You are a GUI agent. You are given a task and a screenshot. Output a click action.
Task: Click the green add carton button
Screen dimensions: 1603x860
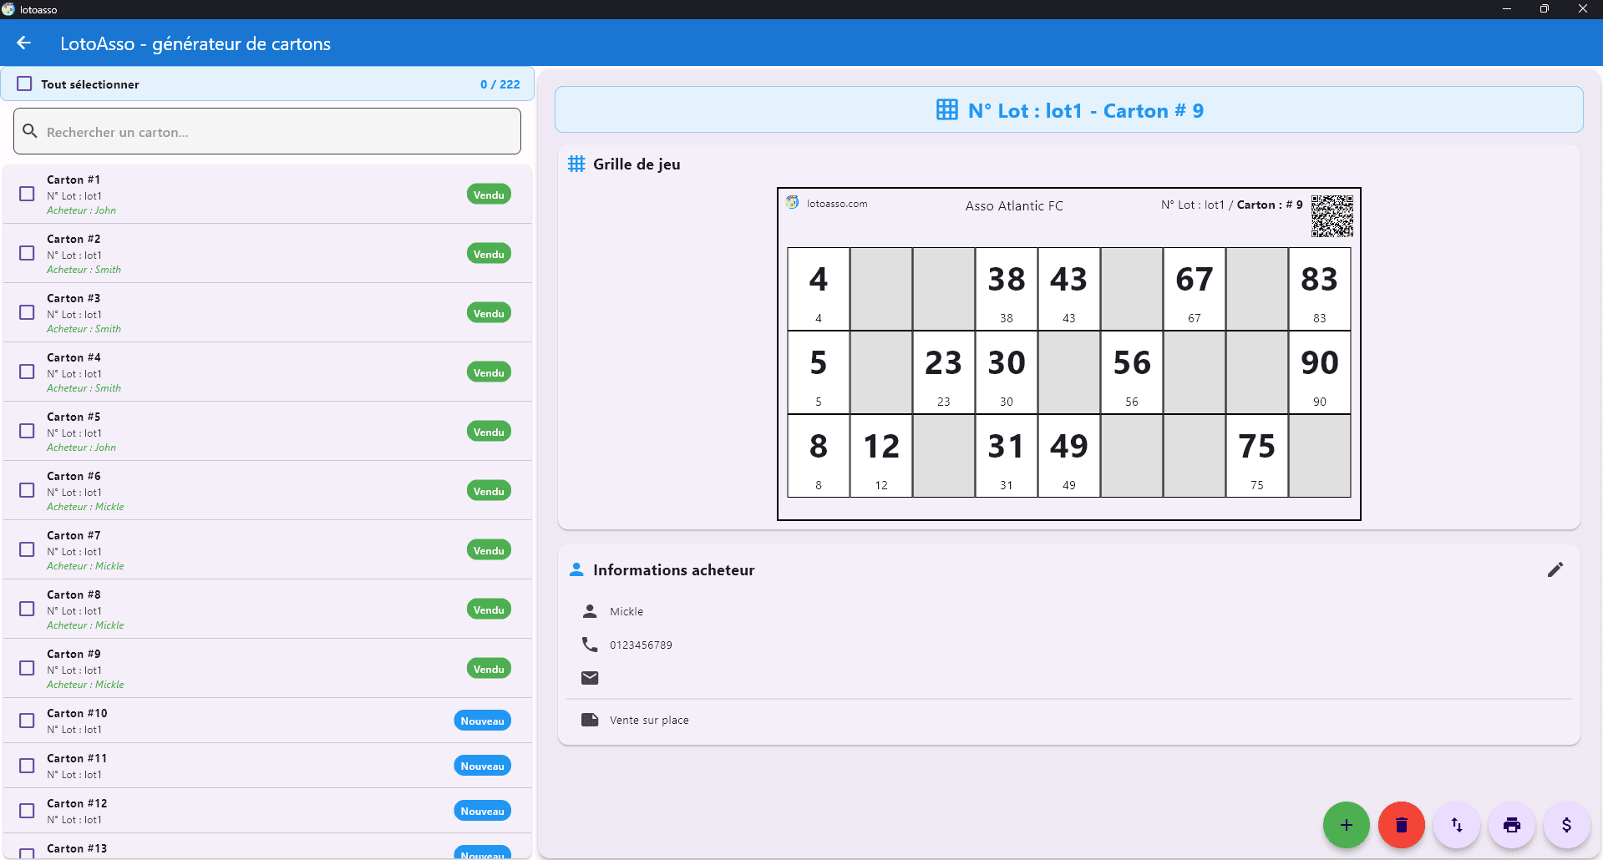(1346, 825)
